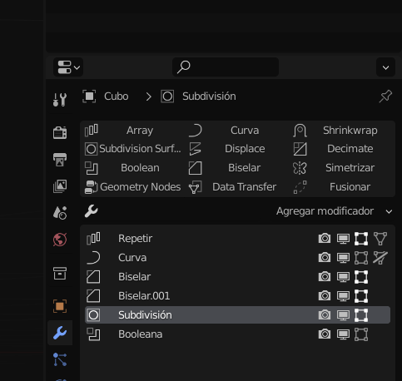Open the Agregar modificador dropdown
Screen dimensions: 402x381
(x=335, y=211)
